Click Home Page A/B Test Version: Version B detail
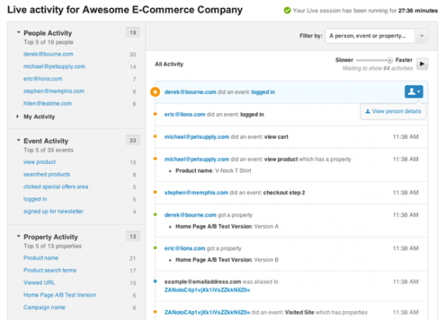Image resolution: width=445 pixels, height=320 pixels. tap(227, 260)
